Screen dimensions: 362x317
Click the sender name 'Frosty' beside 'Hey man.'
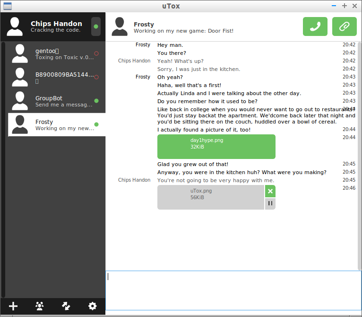pos(143,44)
